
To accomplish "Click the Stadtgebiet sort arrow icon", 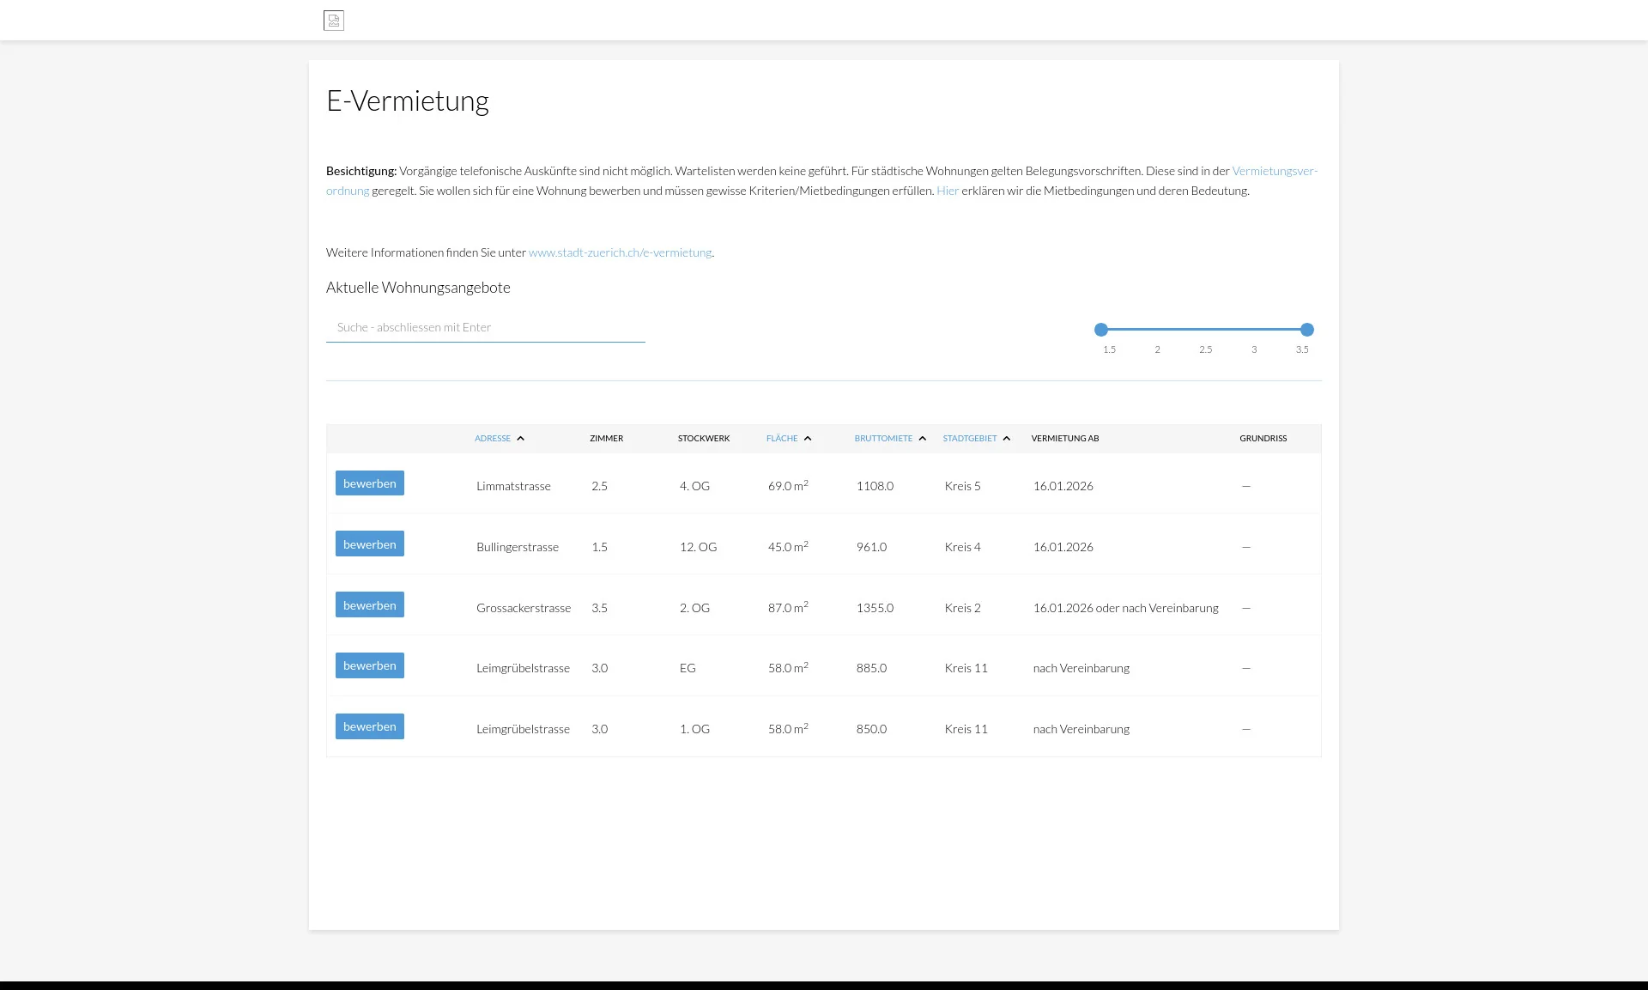I will pyautogui.click(x=1007, y=439).
